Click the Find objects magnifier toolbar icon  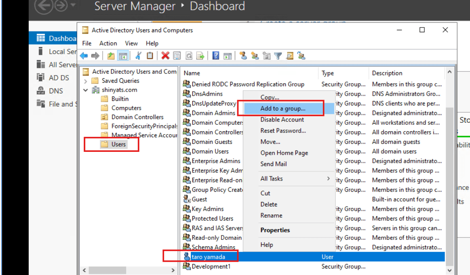(289, 56)
